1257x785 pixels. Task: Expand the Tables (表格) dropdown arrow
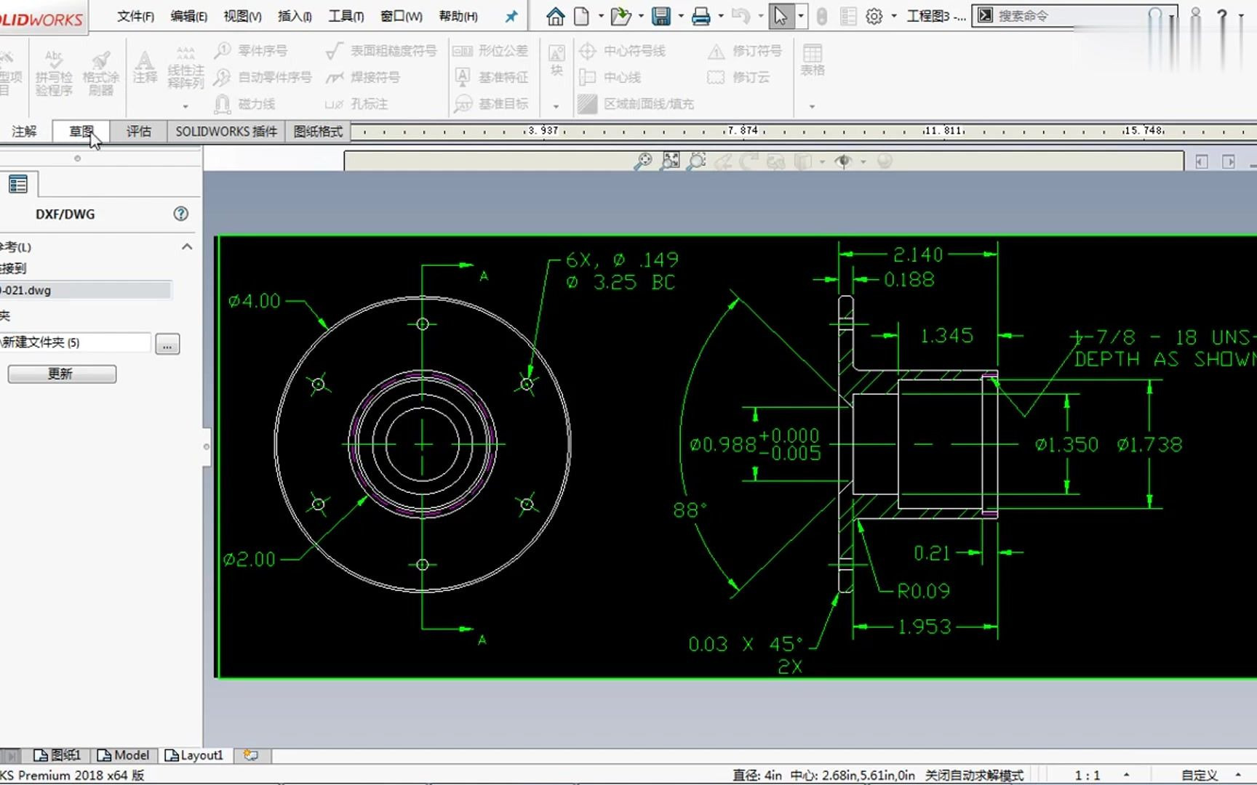click(812, 106)
